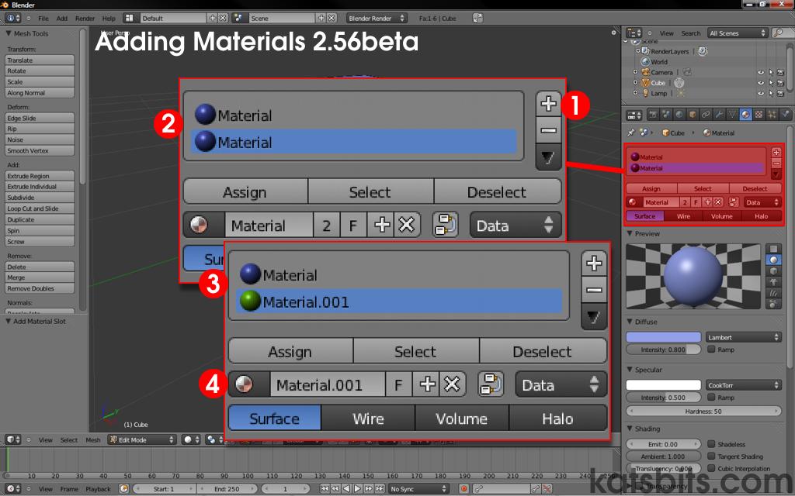Open the Playback menu in timeline
The image size is (795, 496).
pyautogui.click(x=98, y=489)
